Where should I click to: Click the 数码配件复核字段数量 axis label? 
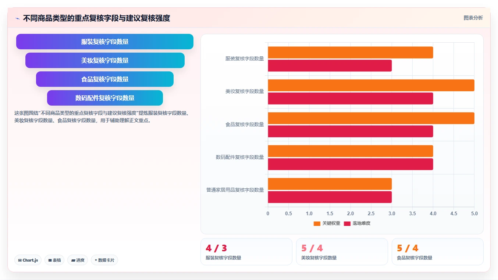coord(240,157)
